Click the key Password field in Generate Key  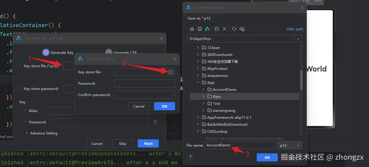99,122
